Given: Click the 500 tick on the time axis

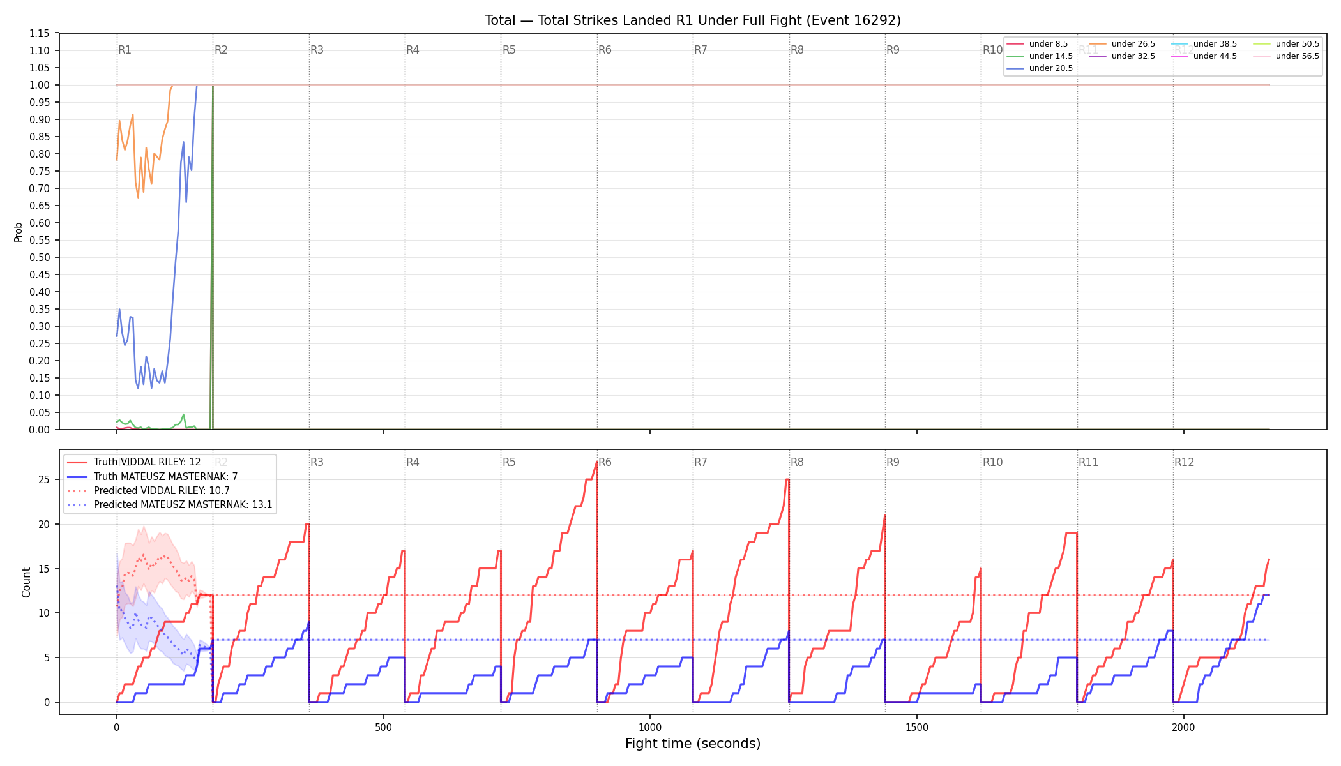Looking at the screenshot, I should coord(383,727).
